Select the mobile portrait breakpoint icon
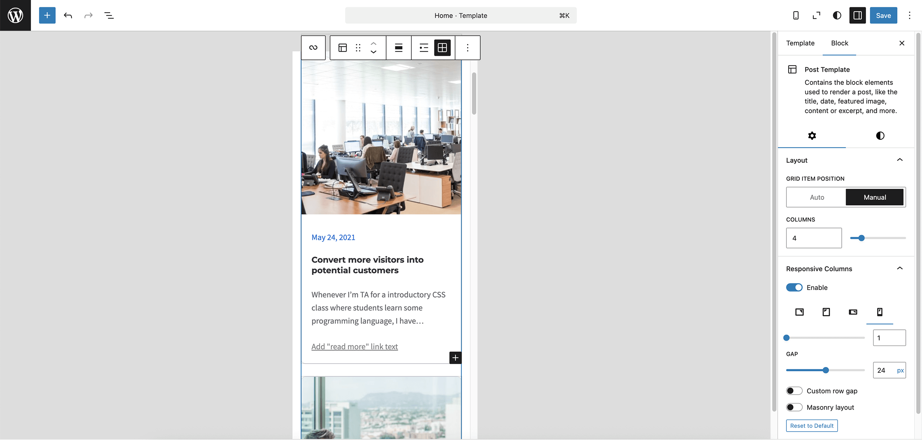This screenshot has width=922, height=440. coord(879,312)
